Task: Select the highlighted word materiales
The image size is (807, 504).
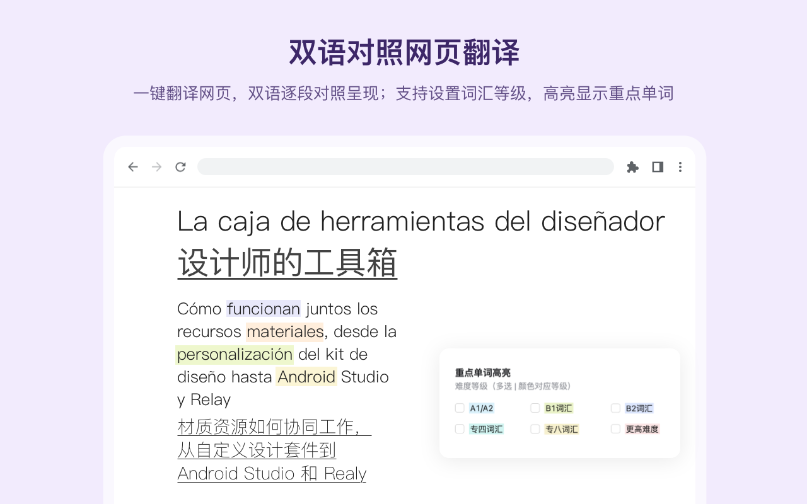Action: tap(285, 331)
